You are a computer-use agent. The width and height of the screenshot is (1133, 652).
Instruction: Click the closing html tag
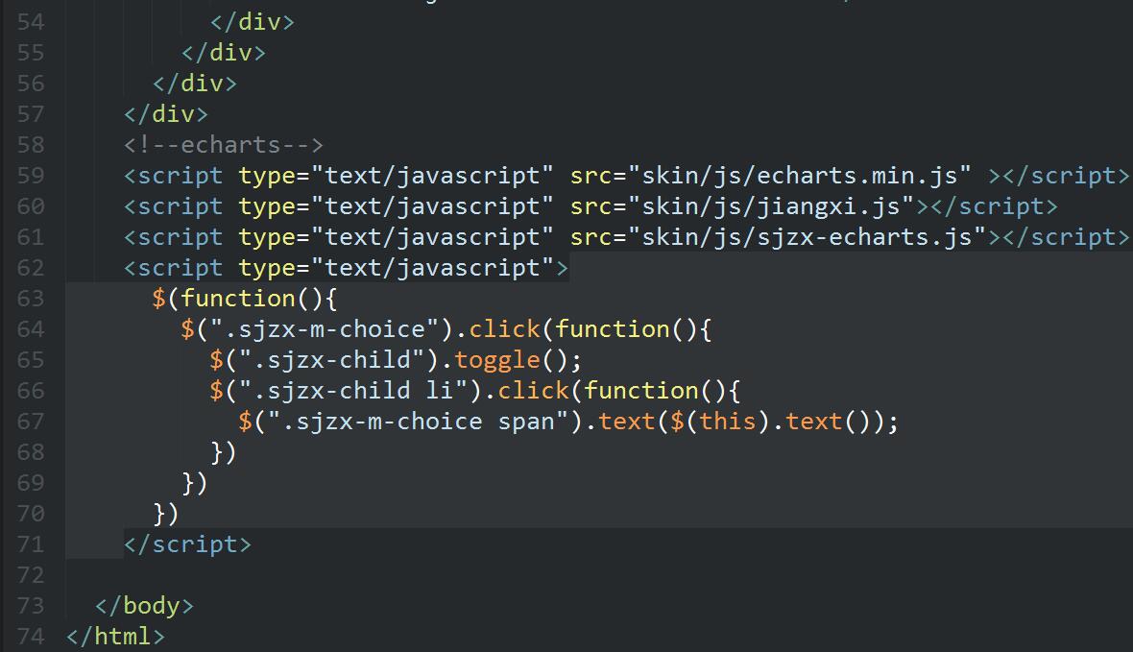115,636
